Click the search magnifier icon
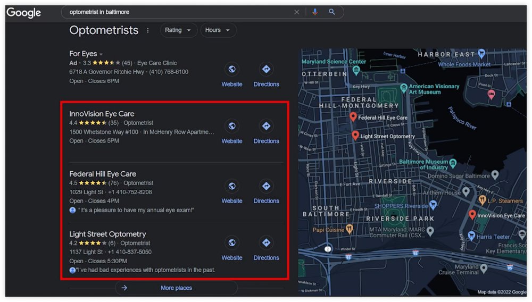532x302 pixels. pos(332,12)
